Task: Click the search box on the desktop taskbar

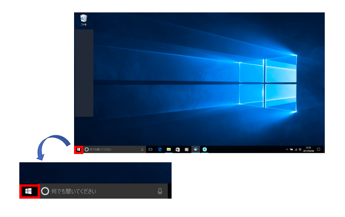Action: pos(115,149)
